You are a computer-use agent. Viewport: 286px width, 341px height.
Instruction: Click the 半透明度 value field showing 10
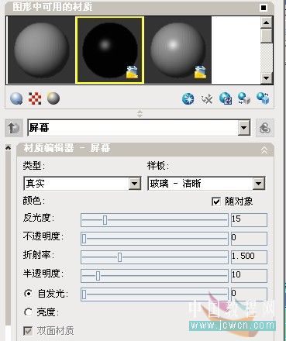[249, 276]
